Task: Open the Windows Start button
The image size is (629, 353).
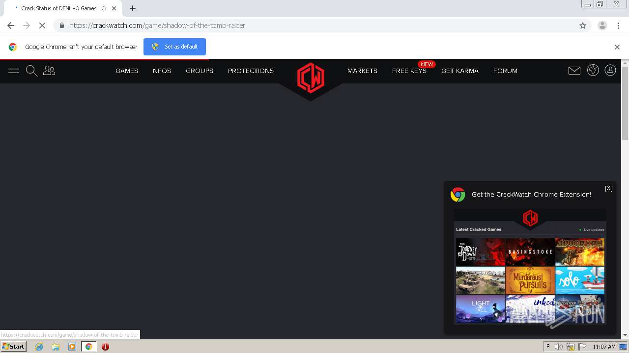Action: 14,347
